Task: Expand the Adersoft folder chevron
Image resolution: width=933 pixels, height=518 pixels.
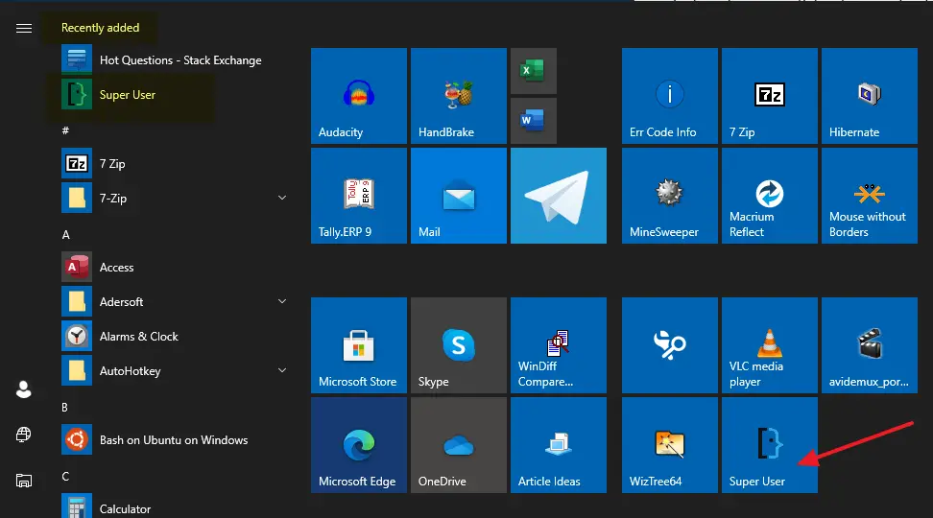Action: pos(282,301)
